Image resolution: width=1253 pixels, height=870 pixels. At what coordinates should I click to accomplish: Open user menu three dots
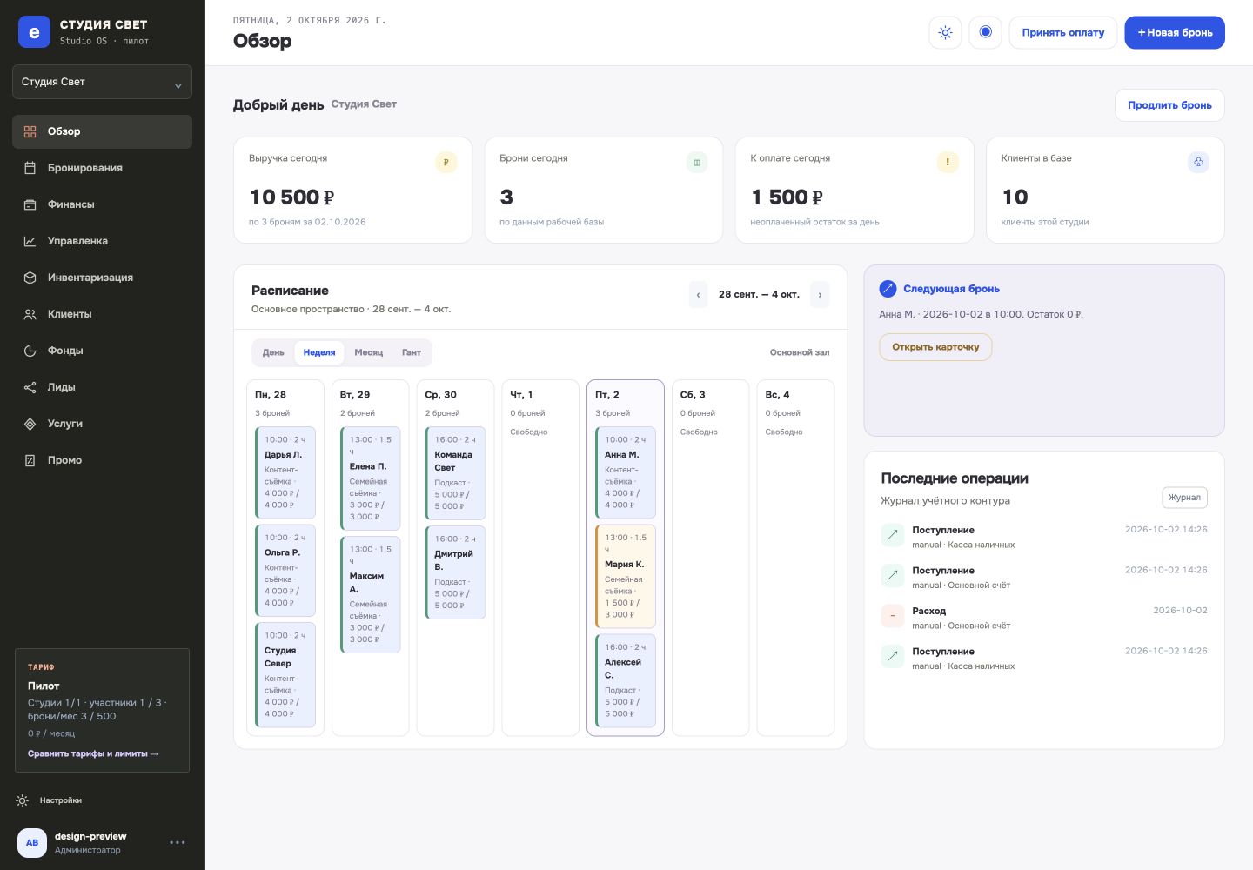click(178, 842)
